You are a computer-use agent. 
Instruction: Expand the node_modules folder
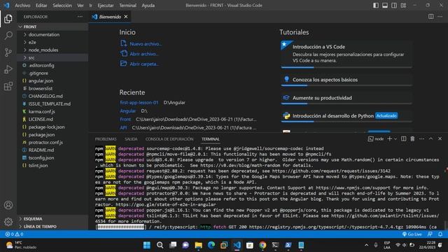click(x=52, y=50)
